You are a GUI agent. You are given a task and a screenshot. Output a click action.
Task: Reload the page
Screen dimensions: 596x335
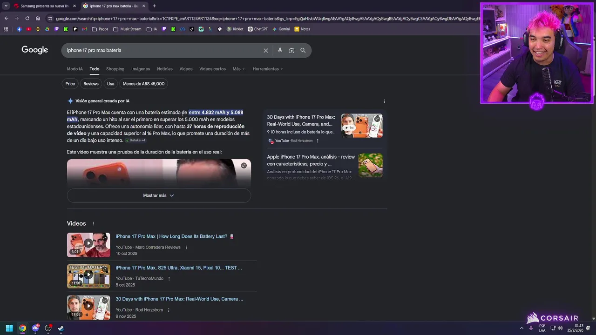tap(27, 19)
